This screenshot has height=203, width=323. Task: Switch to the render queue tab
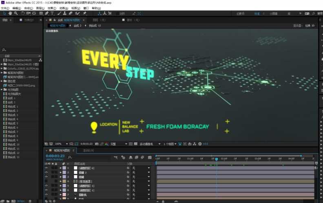coord(88,150)
